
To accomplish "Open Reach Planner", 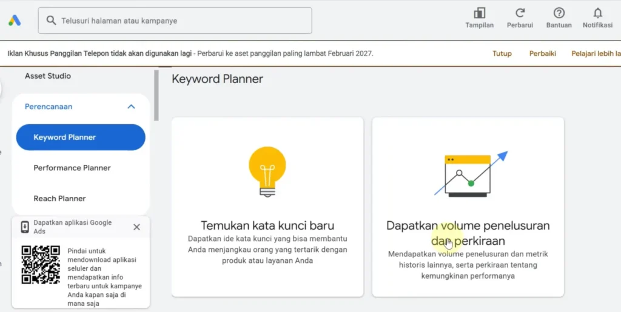I will point(60,199).
